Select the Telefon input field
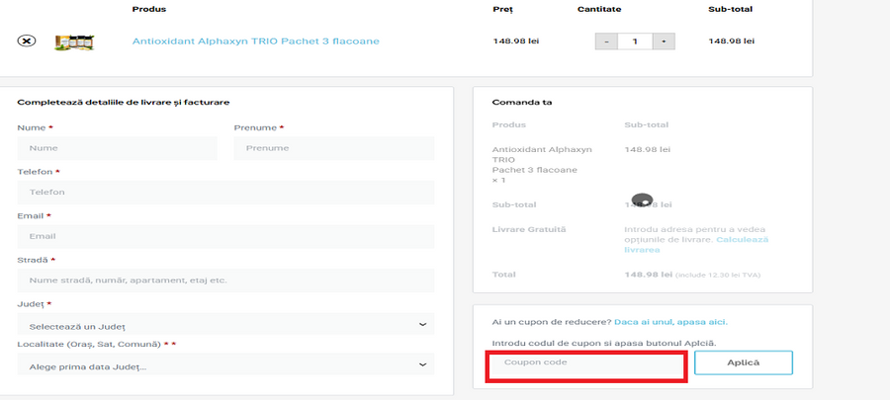 tap(225, 193)
